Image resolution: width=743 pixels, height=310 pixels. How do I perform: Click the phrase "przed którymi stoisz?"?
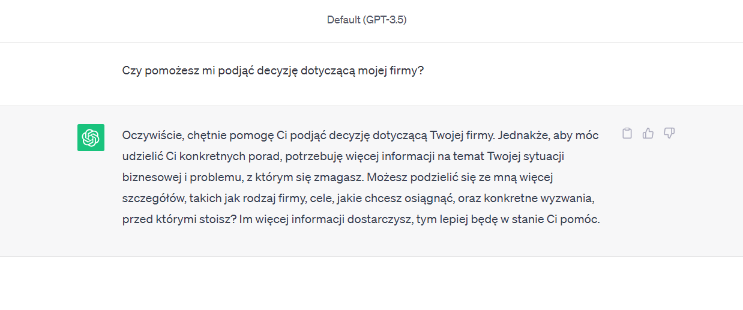(x=179, y=219)
